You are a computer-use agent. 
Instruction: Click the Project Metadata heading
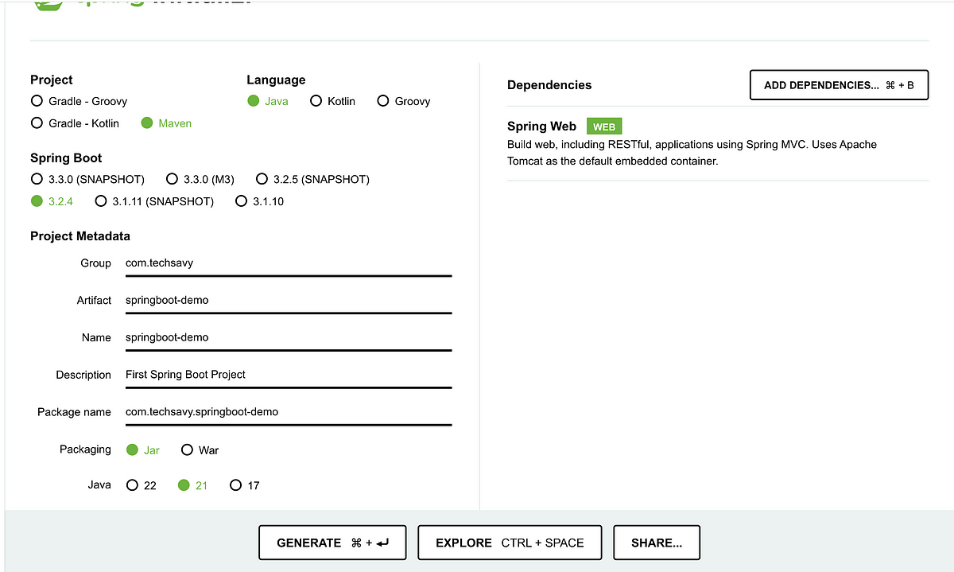(80, 236)
